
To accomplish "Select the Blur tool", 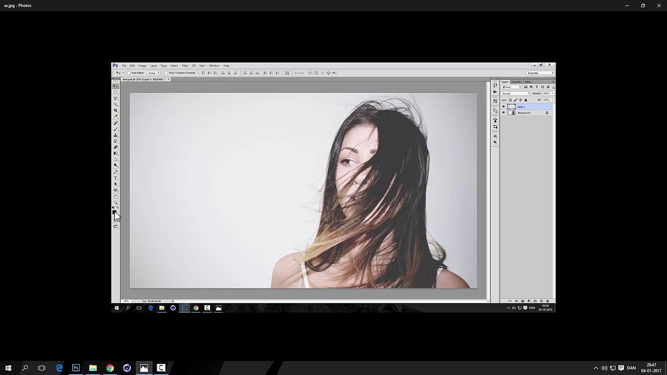I will pos(116,159).
